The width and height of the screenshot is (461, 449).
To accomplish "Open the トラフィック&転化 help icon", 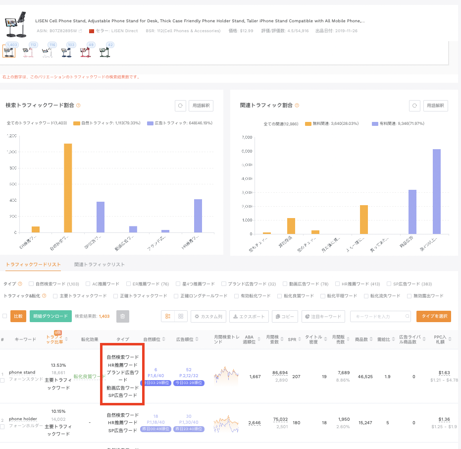I will click(x=44, y=296).
